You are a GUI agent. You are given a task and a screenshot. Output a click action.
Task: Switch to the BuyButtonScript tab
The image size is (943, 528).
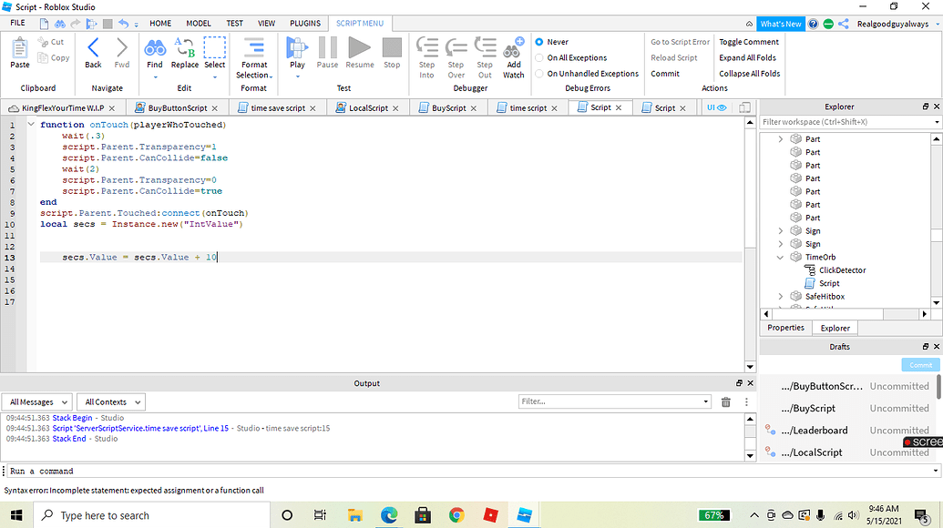[x=178, y=107]
